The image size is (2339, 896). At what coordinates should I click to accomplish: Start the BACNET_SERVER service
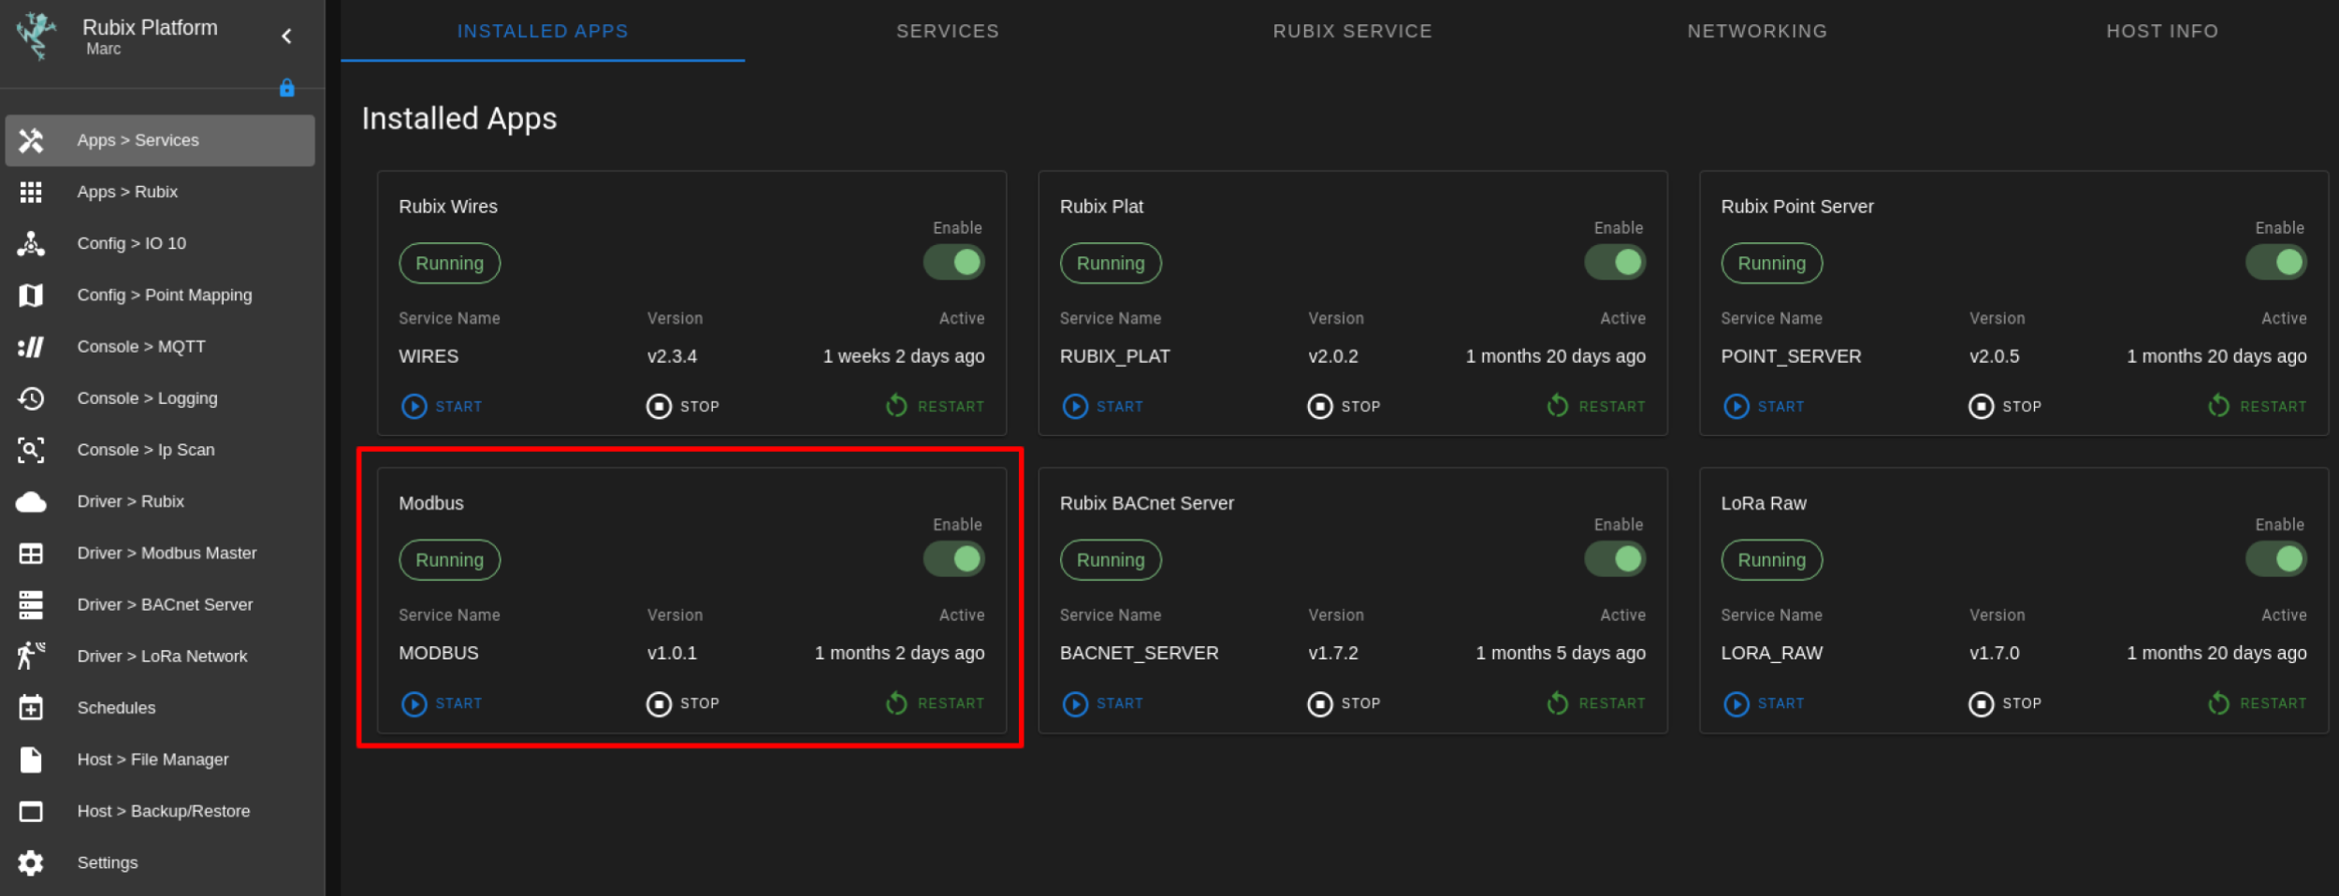[x=1103, y=703]
